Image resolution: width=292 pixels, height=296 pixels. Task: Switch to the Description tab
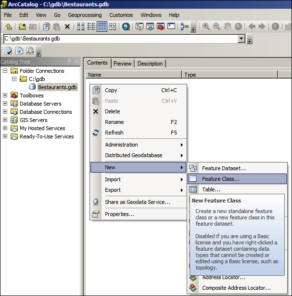pos(150,64)
